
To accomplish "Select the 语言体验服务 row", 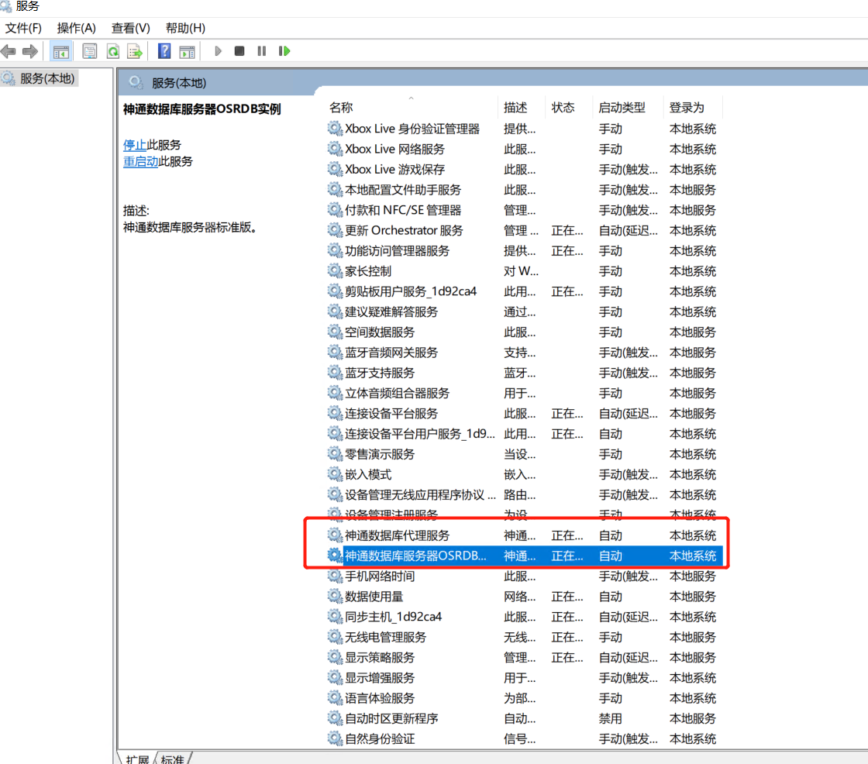I will 524,698.
